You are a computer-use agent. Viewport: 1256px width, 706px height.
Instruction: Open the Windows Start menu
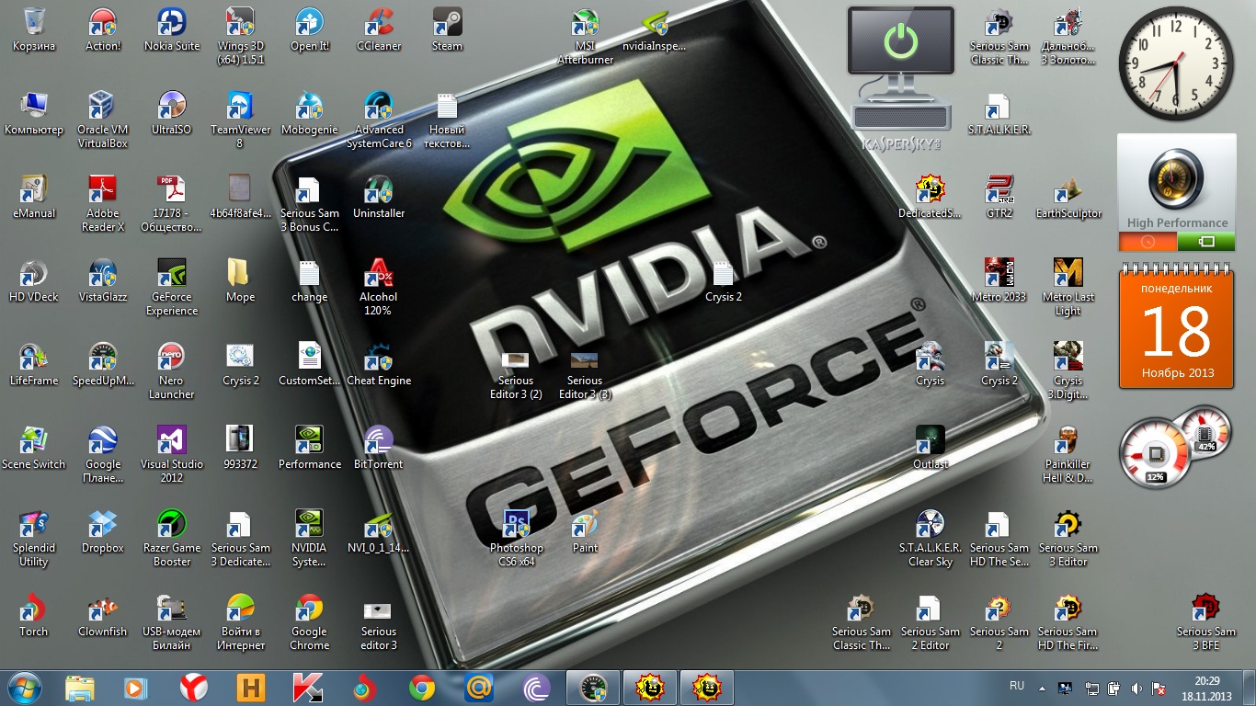point(25,687)
